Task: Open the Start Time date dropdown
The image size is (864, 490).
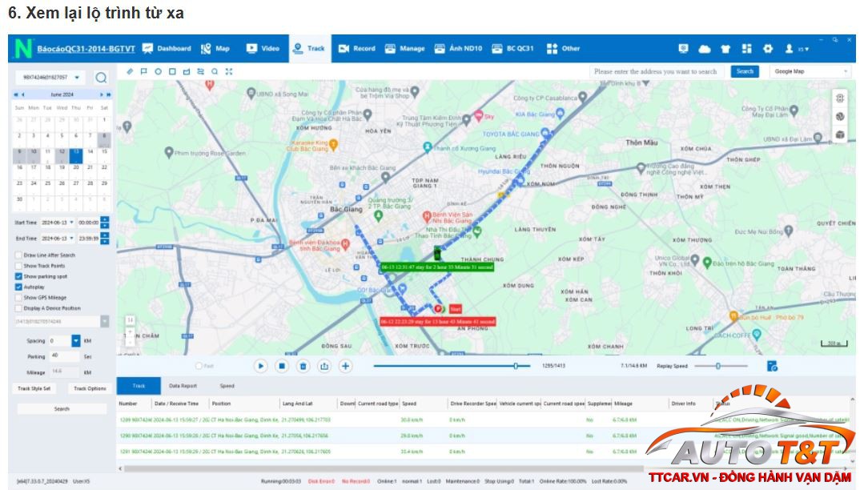Action: [x=71, y=222]
